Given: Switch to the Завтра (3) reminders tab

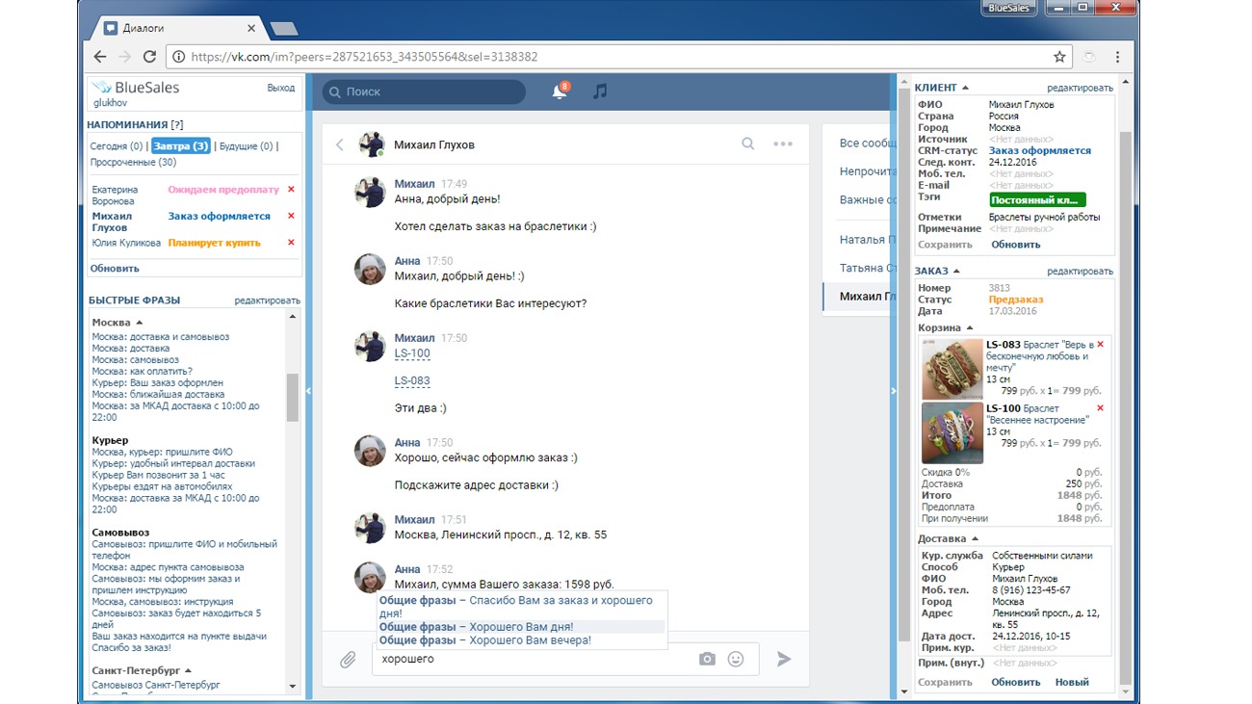Looking at the screenshot, I should (x=180, y=146).
